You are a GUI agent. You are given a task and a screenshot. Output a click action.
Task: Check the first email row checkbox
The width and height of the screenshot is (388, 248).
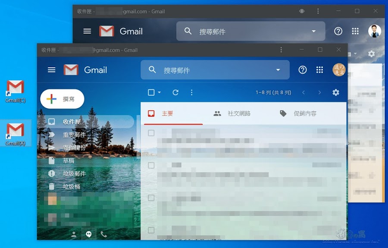151,133
